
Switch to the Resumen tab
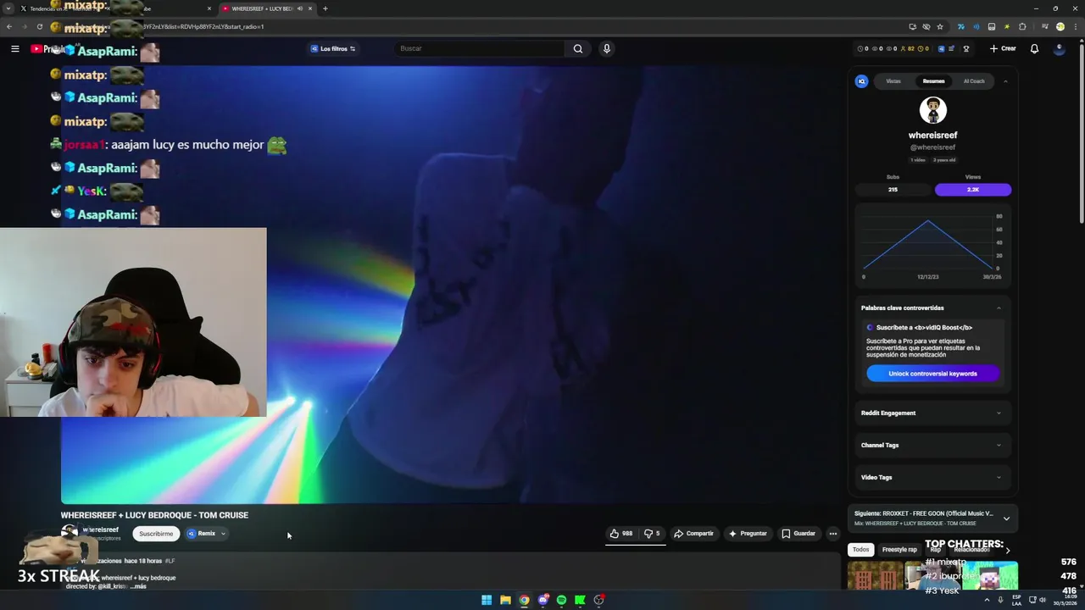[933, 81]
